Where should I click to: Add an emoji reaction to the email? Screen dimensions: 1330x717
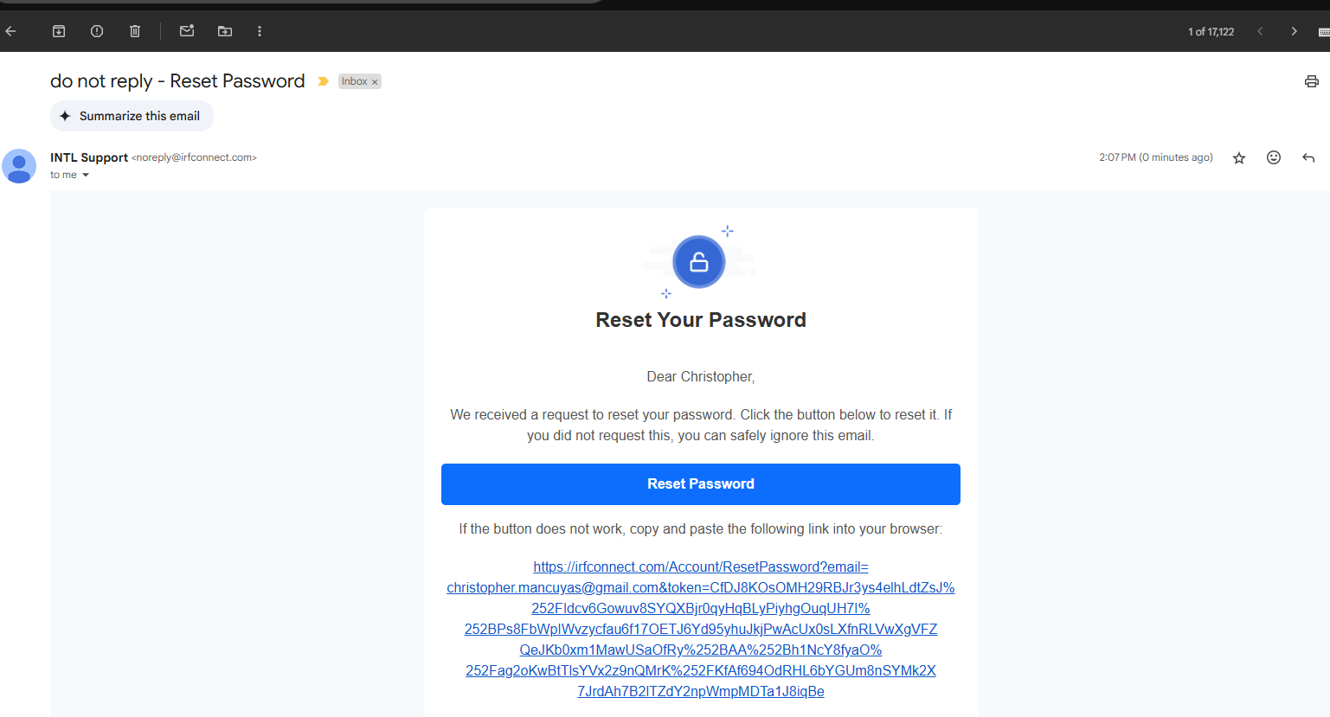coord(1273,157)
